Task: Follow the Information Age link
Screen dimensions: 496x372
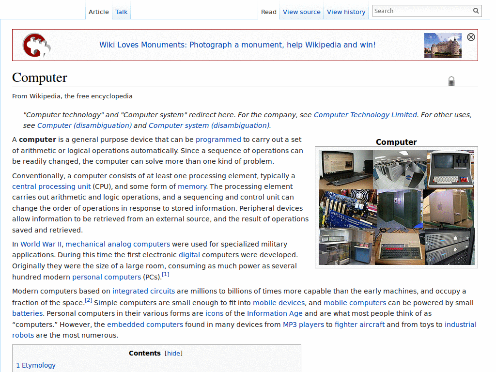Action: [275, 313]
